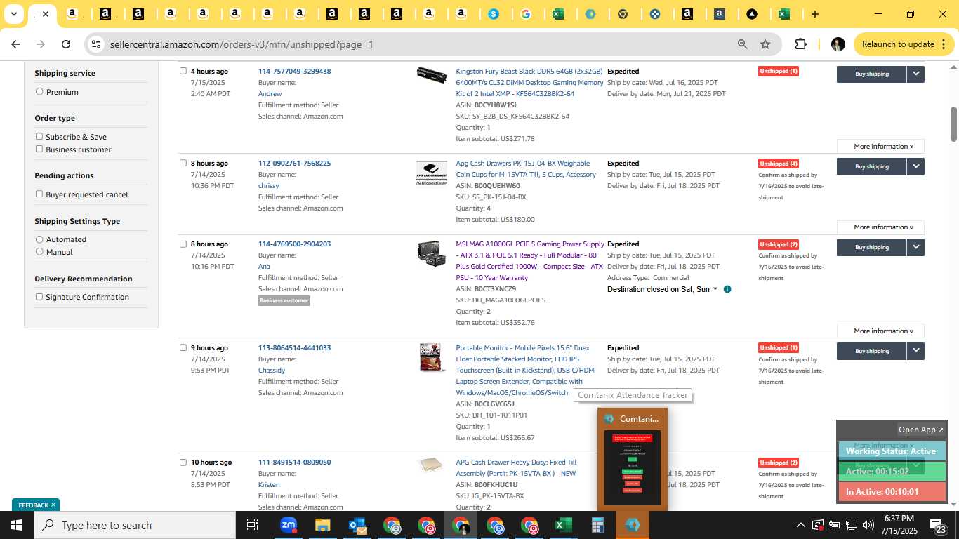
Task: Switch to the black triangle icon tab
Action: pos(752,14)
